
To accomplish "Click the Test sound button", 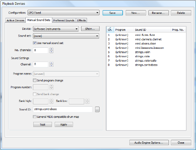I will click(x=42, y=125).
